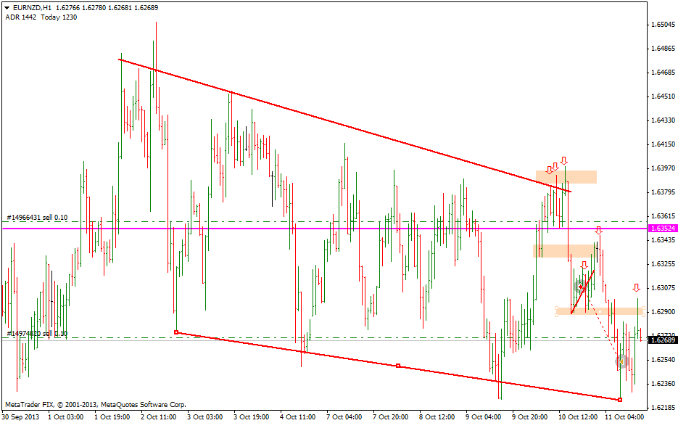Select the leftmost arrow above the top orange zone
The width and height of the screenshot is (678, 423).
click(x=550, y=171)
